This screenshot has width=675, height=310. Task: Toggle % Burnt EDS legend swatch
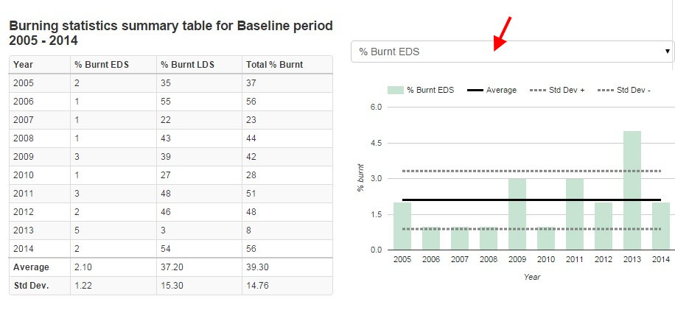point(395,90)
